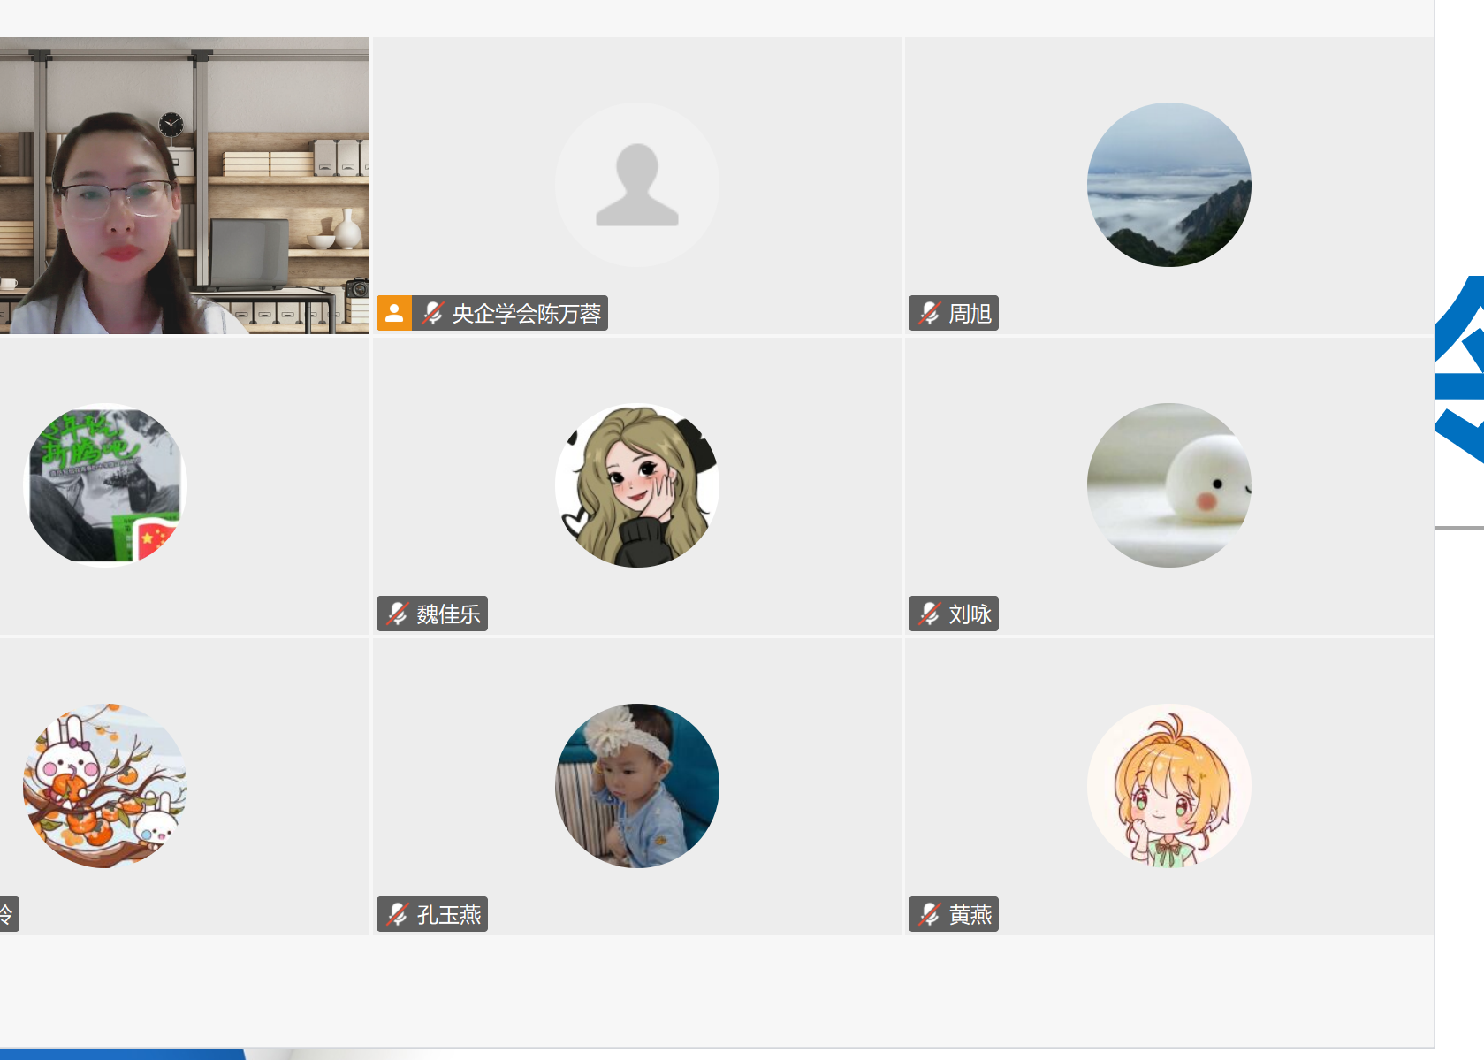Viewport: 1484px width, 1060px height.
Task: Select the bunny and persimmon tree avatar
Action: pyautogui.click(x=105, y=786)
